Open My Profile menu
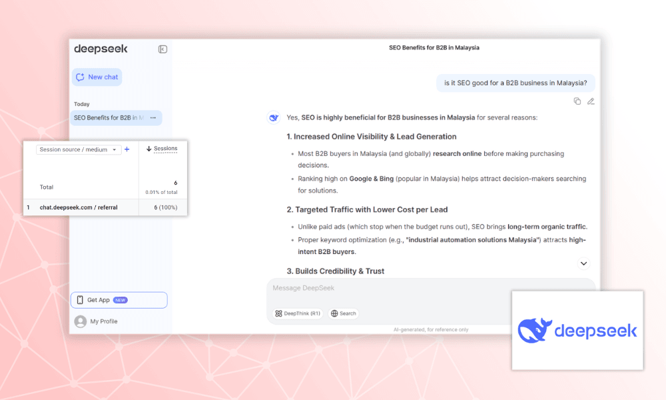 coord(103,321)
